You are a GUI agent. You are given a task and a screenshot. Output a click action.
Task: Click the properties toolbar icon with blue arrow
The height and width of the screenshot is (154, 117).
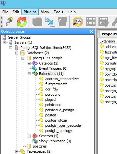click(x=50, y=22)
